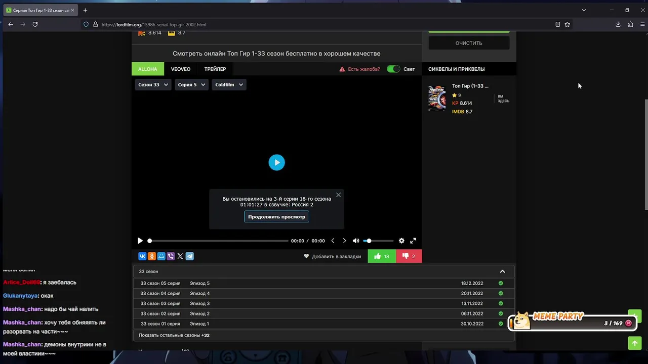The image size is (648, 364).
Task: Share to Moy Mir icon
Action: [x=161, y=256]
